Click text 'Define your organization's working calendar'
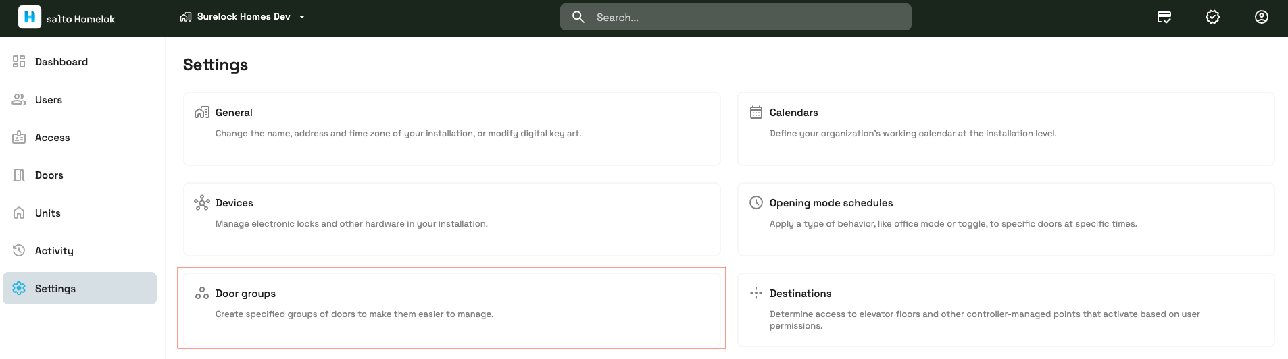The width and height of the screenshot is (1288, 359). 863,134
